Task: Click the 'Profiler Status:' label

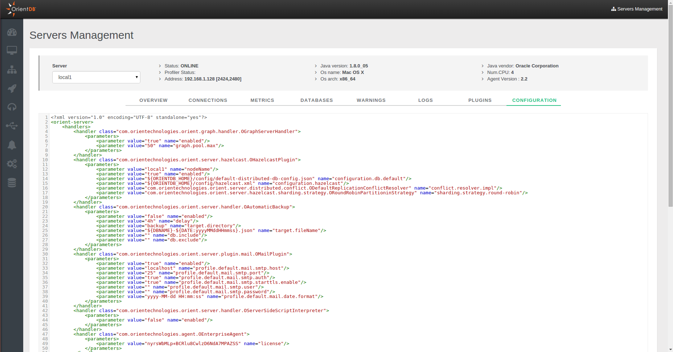Action: pyautogui.click(x=180, y=73)
